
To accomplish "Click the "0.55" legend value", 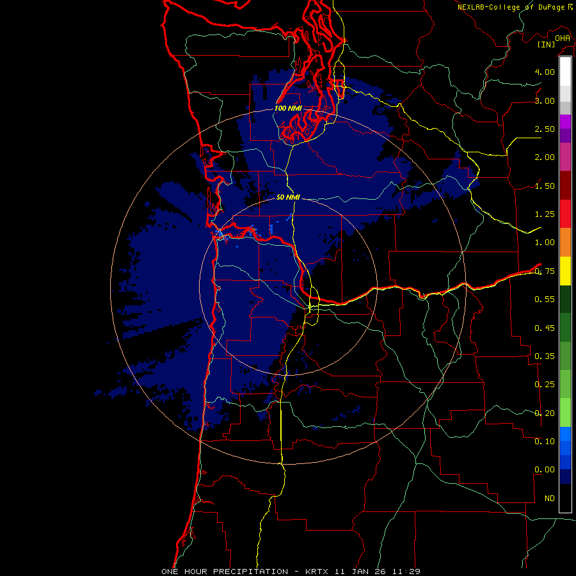I will pos(545,300).
